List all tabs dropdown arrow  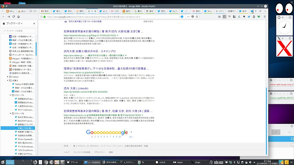(x=265, y=11)
